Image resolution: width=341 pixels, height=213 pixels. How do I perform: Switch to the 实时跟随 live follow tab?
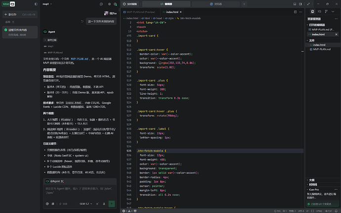[130, 4]
